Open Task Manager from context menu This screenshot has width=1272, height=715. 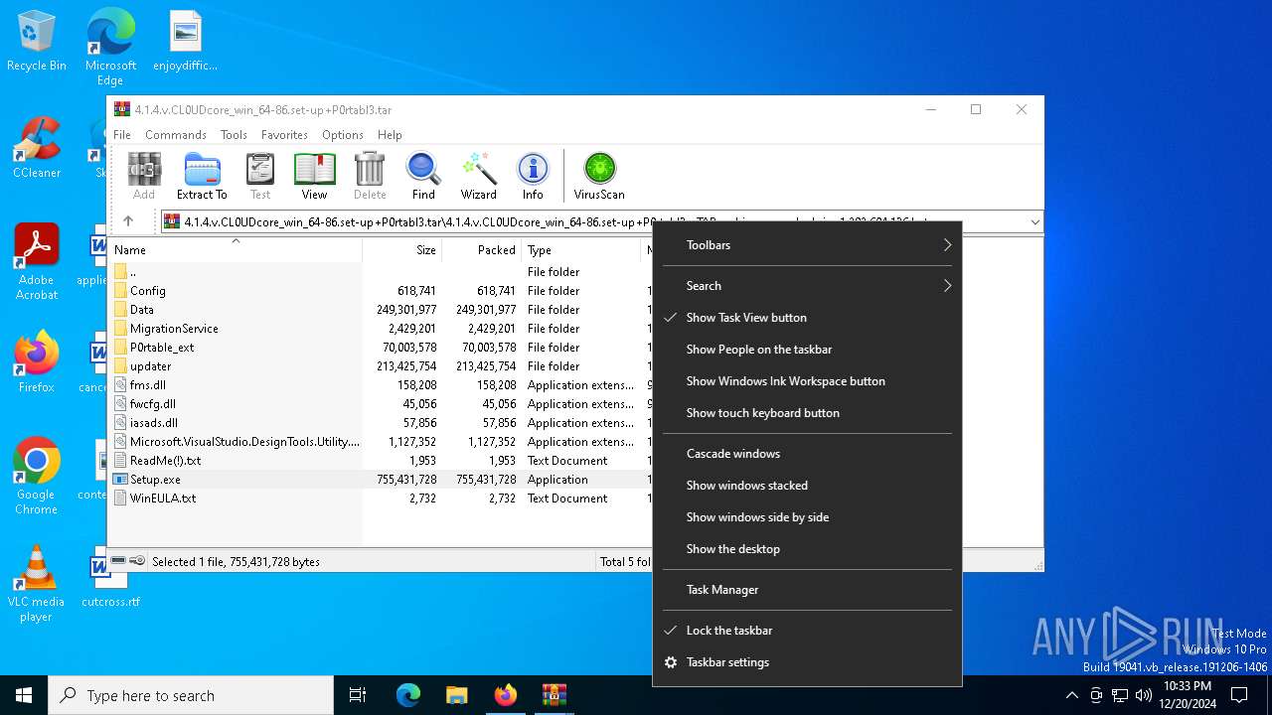coord(807,590)
